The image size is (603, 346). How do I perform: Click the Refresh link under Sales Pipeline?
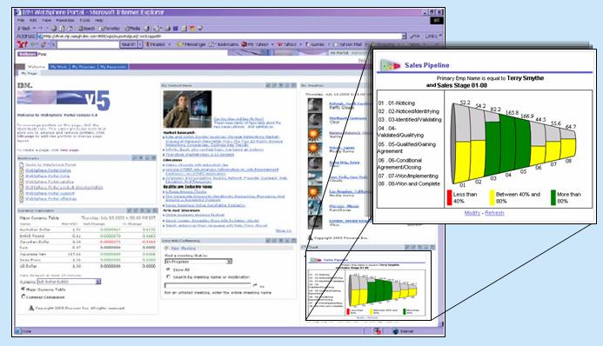tap(494, 213)
